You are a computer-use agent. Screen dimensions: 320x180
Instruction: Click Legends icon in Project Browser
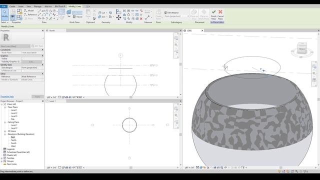coord(5,149)
